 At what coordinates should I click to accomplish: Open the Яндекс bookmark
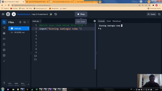tap(63, 8)
